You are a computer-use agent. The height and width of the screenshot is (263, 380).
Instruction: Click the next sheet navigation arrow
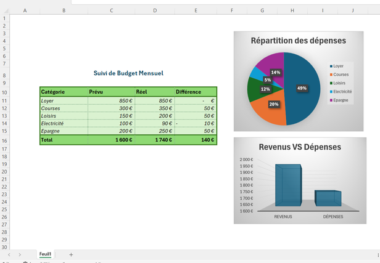click(x=20, y=254)
